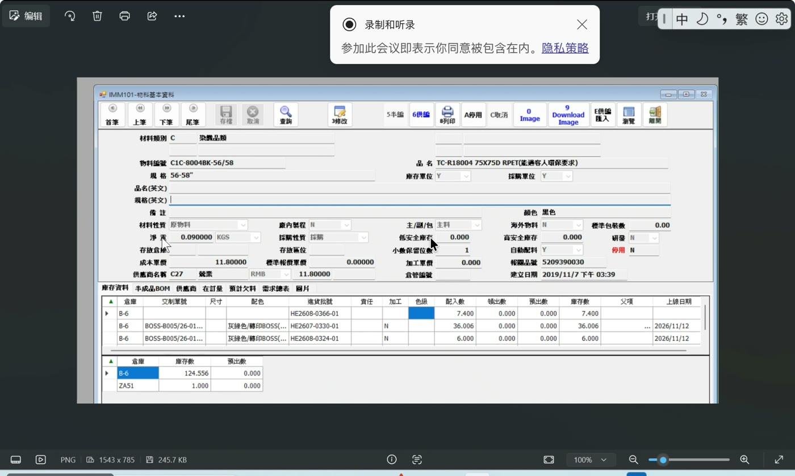
Task: Click the 9 Download Image button
Action: pos(568,115)
